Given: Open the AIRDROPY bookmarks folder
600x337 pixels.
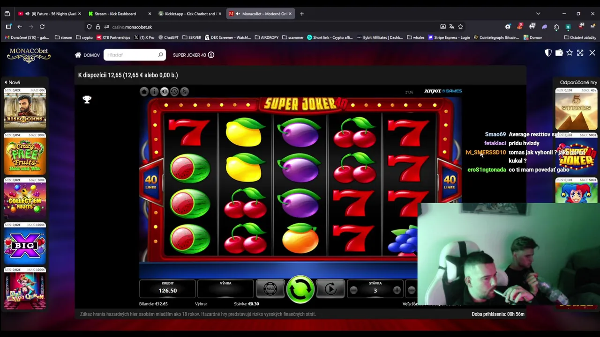Looking at the screenshot, I should point(267,37).
